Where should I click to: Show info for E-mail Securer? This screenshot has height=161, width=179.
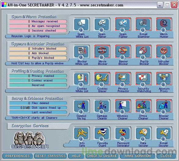coord(164,139)
